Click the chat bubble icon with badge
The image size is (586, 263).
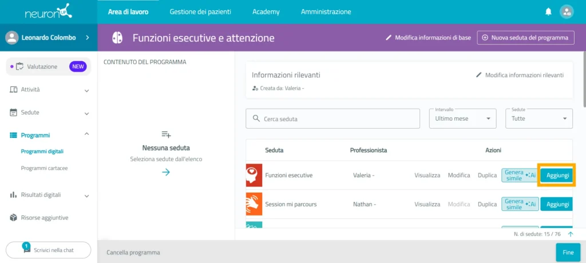click(26, 249)
